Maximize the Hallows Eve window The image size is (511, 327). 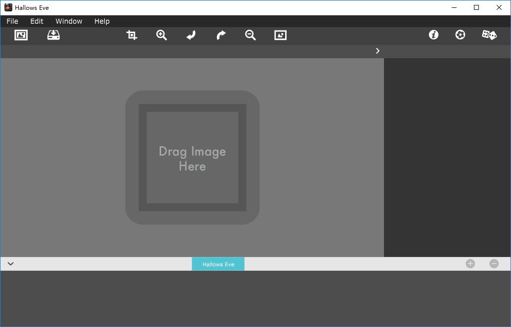(x=476, y=7)
